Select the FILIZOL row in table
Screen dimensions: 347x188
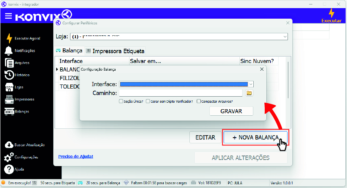(x=69, y=78)
